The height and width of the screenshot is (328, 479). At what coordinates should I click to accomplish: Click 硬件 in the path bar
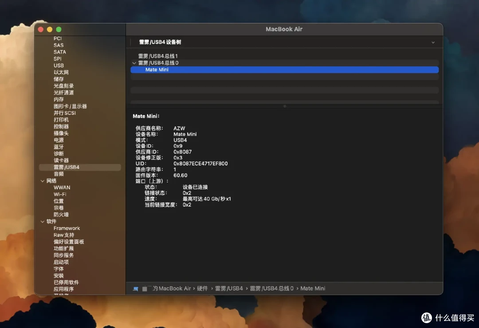pyautogui.click(x=202, y=288)
